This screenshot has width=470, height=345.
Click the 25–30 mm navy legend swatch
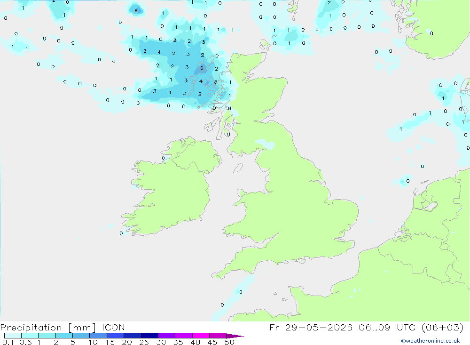149,336
